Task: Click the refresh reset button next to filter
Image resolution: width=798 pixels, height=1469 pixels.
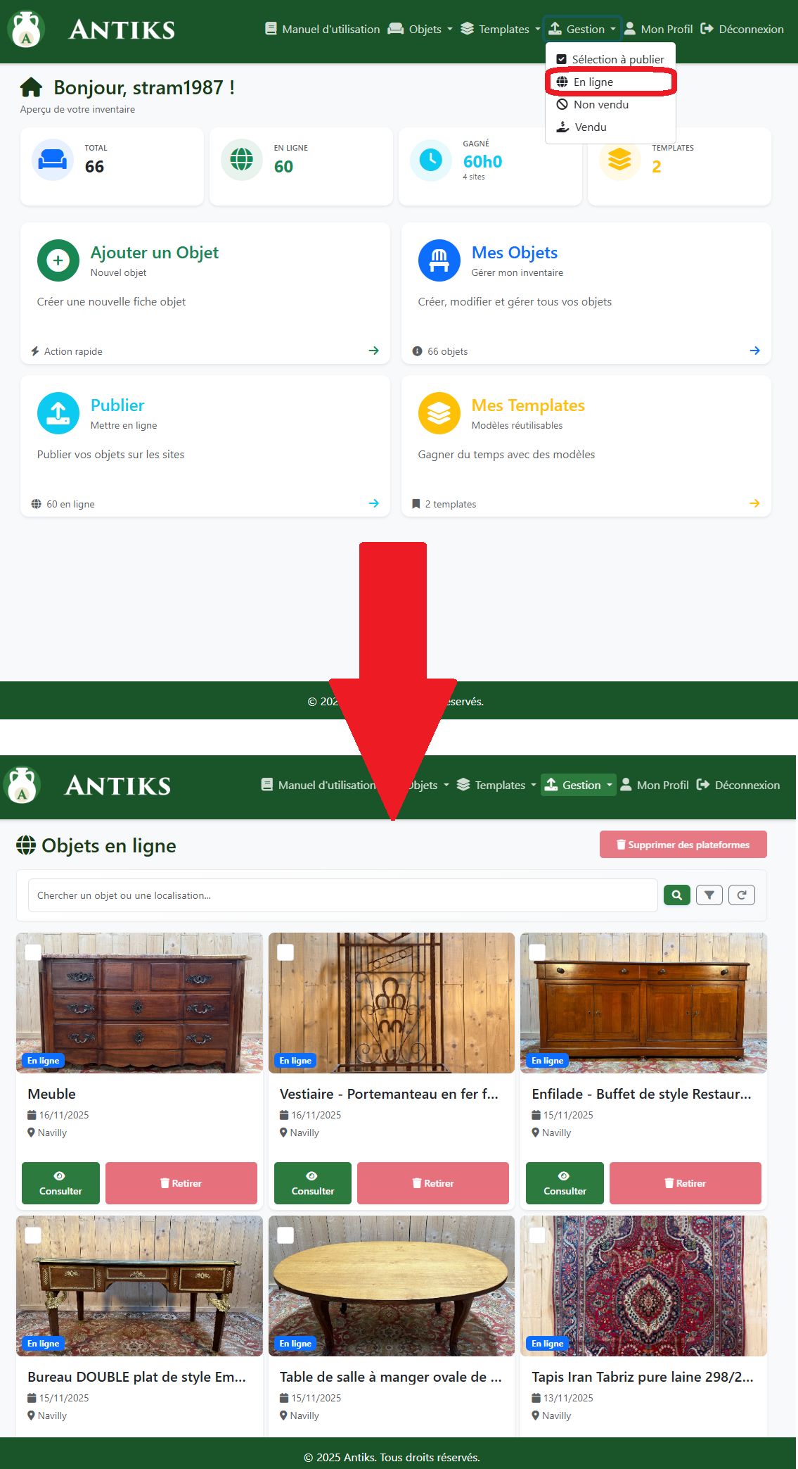Action: click(x=742, y=895)
